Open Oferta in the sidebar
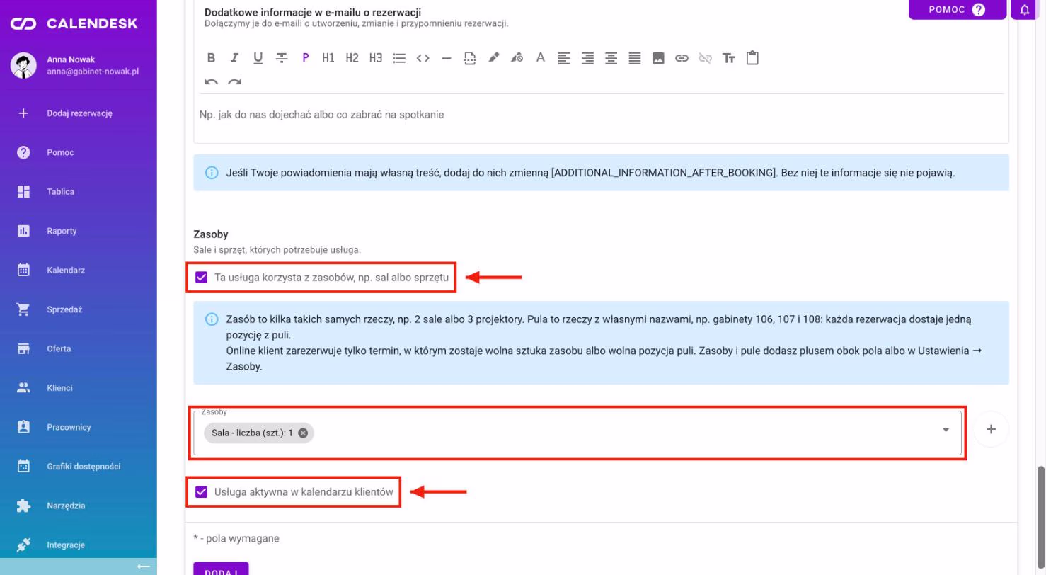Screen dimensions: 1046x575 79,348
